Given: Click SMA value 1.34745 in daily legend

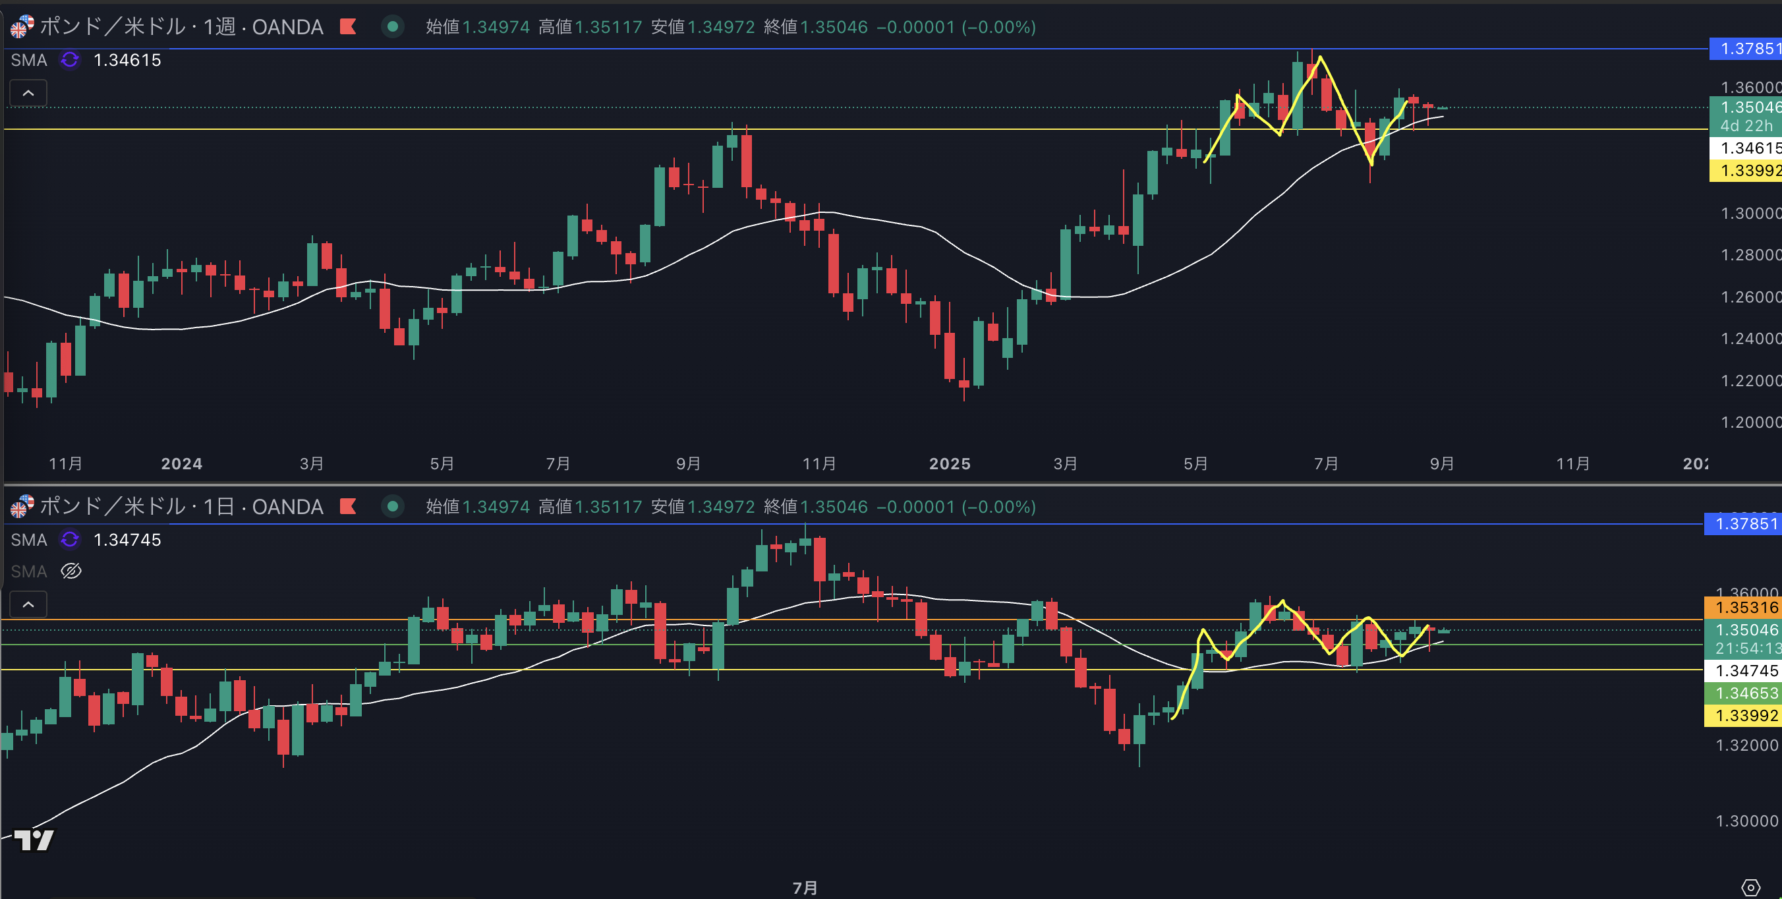Looking at the screenshot, I should 127,540.
